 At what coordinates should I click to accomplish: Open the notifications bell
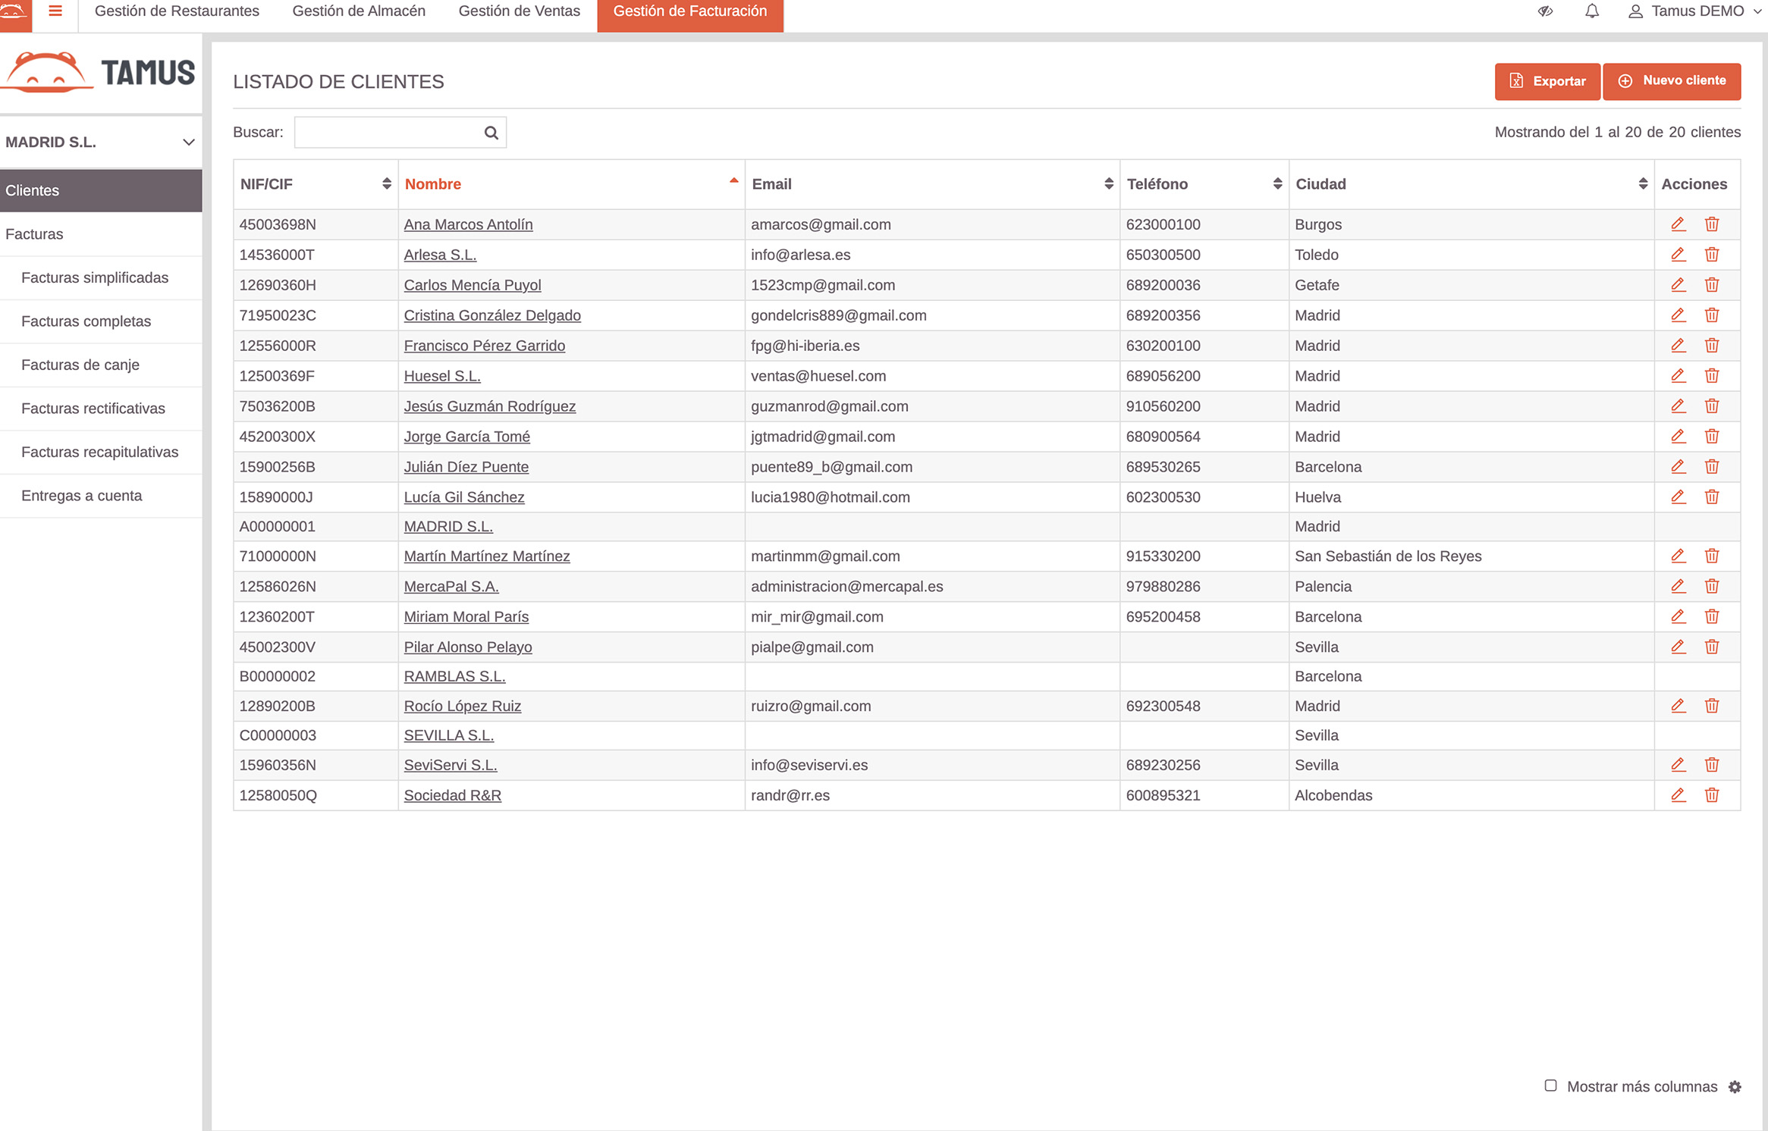[x=1591, y=11]
